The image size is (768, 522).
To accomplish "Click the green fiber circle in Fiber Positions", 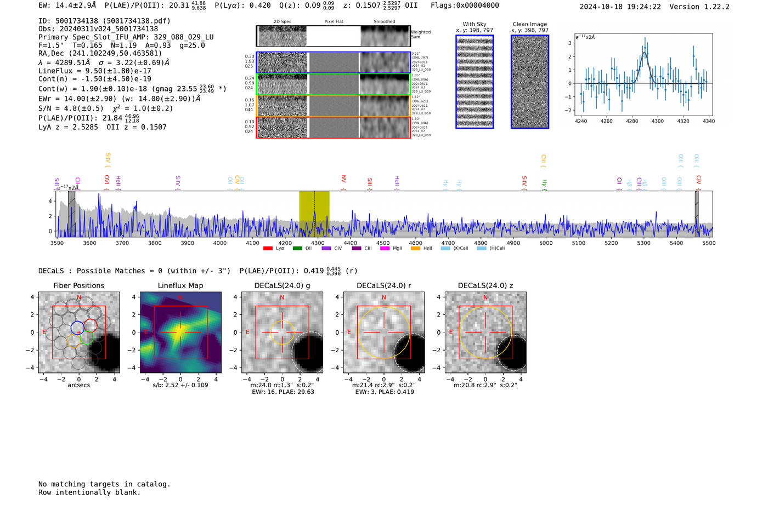I will [87, 338].
